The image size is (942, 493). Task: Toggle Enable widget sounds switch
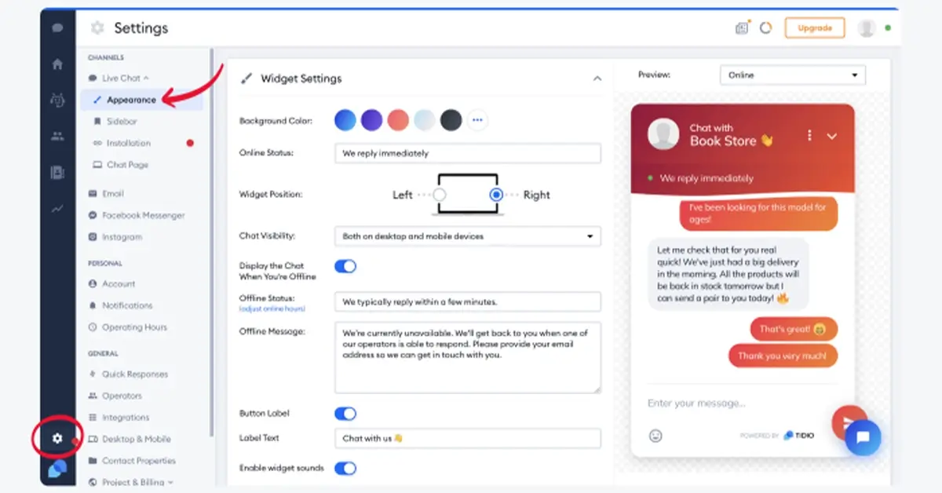coord(345,469)
